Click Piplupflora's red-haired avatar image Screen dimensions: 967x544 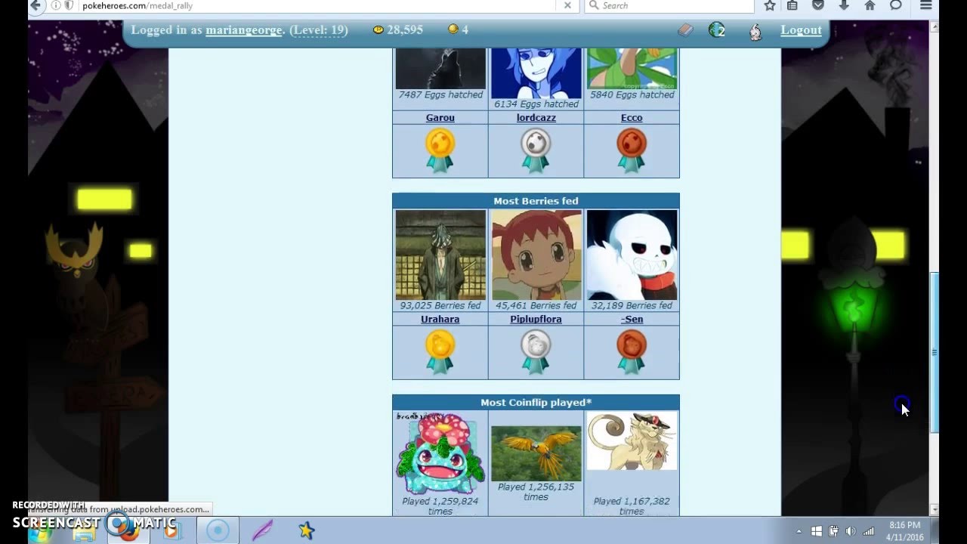point(536,255)
